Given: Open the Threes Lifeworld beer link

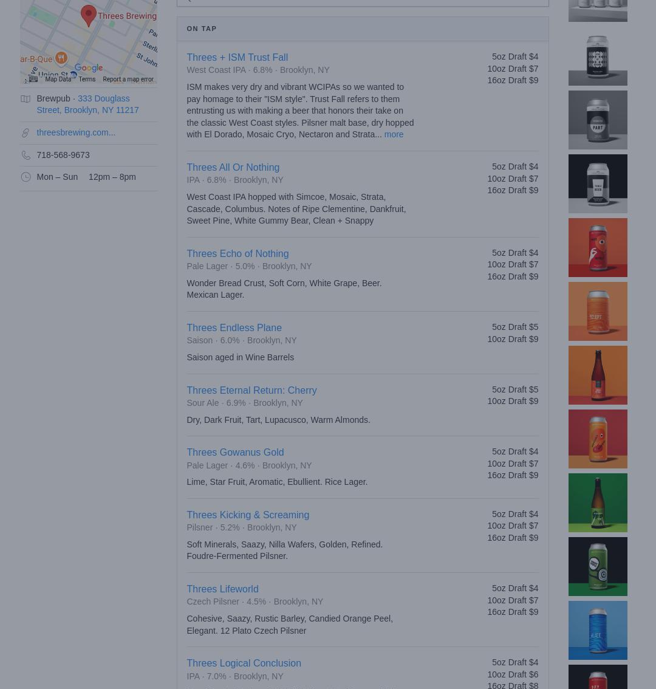Looking at the screenshot, I should click(x=222, y=589).
